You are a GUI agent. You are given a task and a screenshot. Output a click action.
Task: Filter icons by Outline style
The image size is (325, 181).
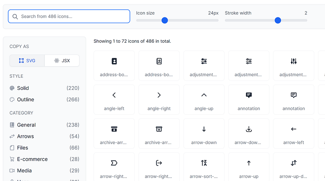click(x=25, y=99)
